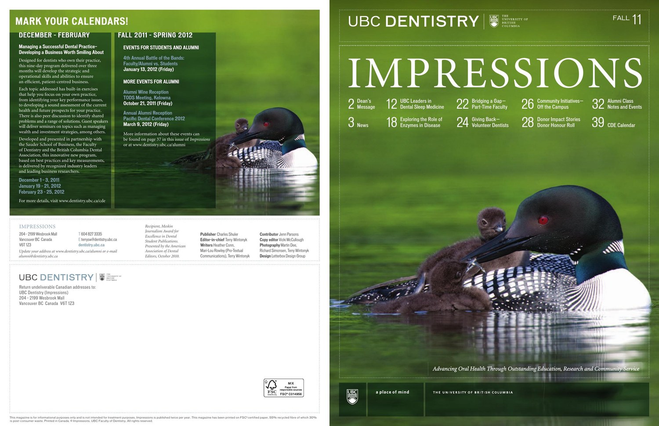Click 'FALL 2011 – SPRING 2012' heading
This screenshot has height=426, width=659.
(x=155, y=35)
